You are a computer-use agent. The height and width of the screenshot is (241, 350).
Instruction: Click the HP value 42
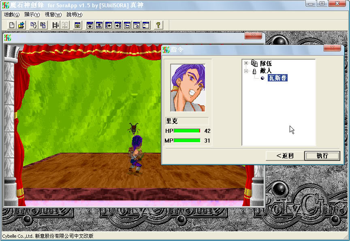click(207, 131)
